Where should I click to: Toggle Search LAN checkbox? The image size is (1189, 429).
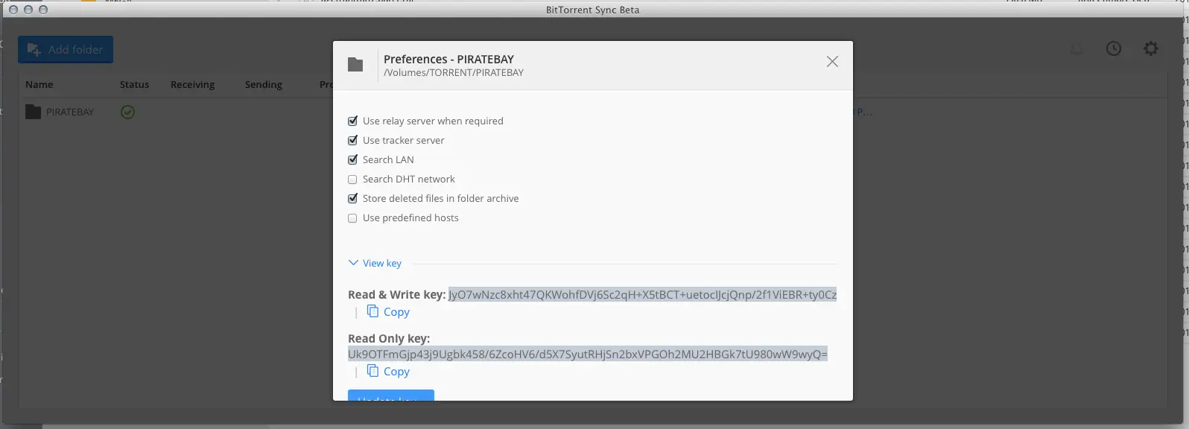tap(352, 159)
